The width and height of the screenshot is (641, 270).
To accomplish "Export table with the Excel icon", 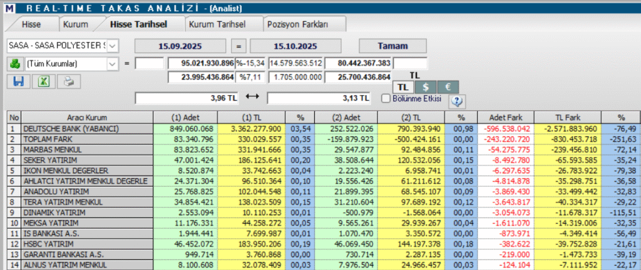I will pos(44,82).
